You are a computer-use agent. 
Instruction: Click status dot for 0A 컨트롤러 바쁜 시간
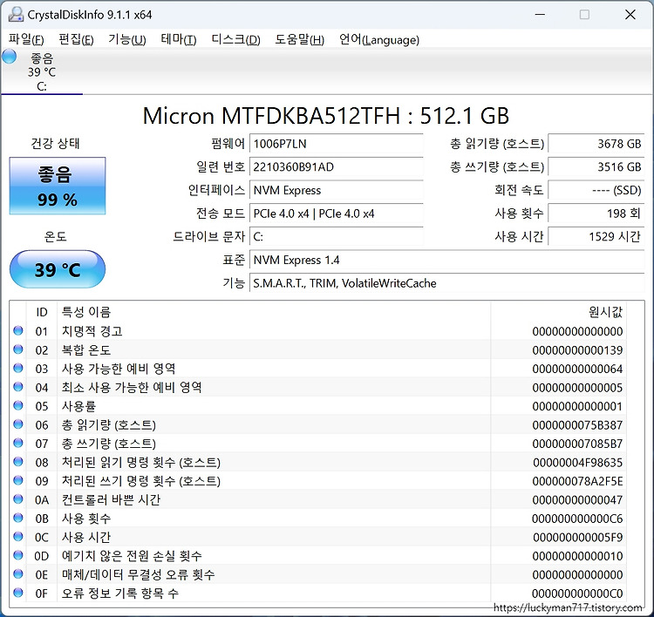click(x=18, y=499)
